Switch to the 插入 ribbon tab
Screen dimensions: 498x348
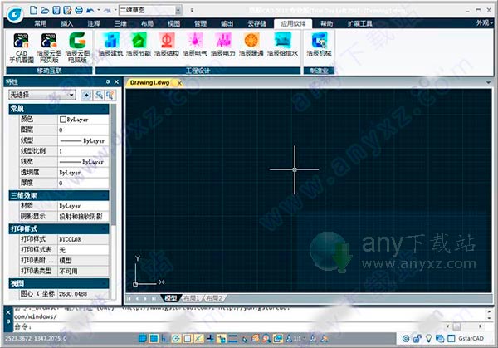click(67, 23)
